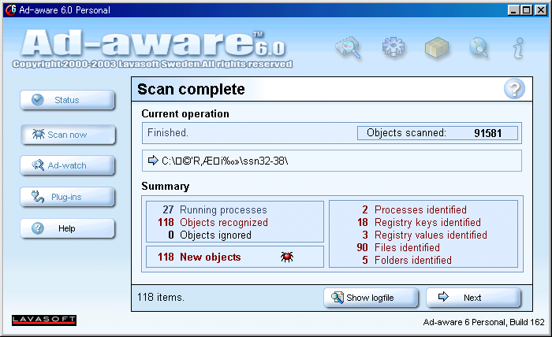Select the '27 Running processes' line

214,209
